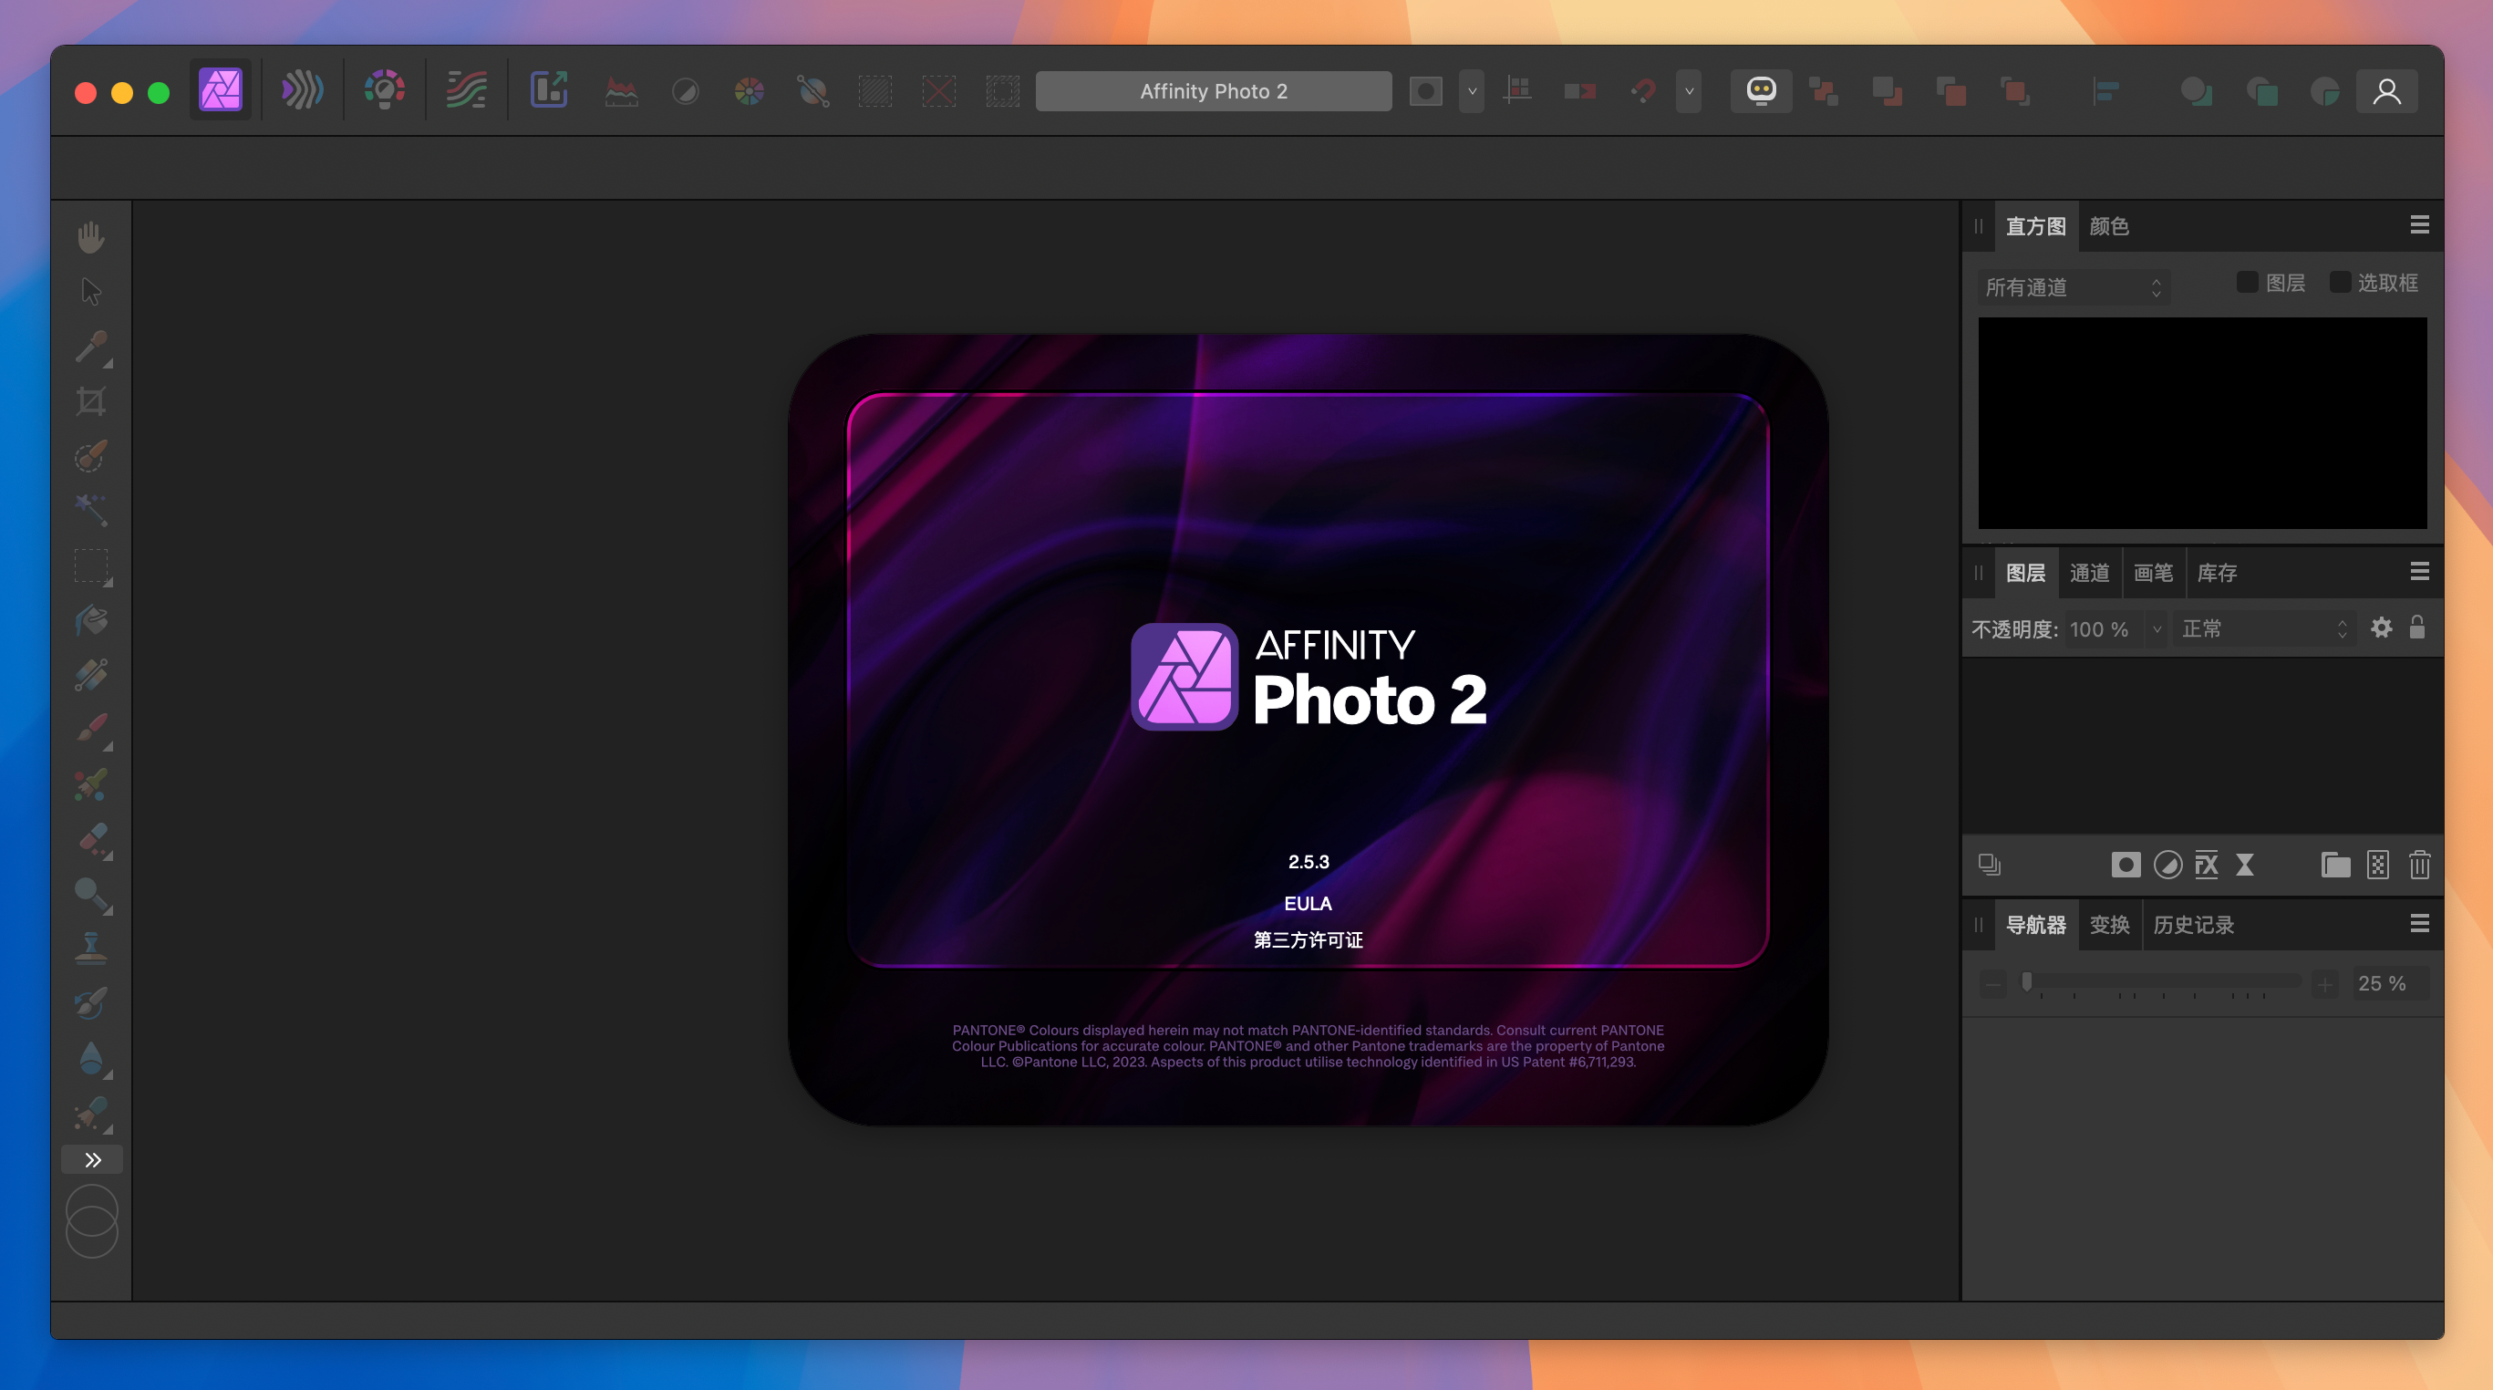Select the Photo Persona icon

click(x=221, y=91)
